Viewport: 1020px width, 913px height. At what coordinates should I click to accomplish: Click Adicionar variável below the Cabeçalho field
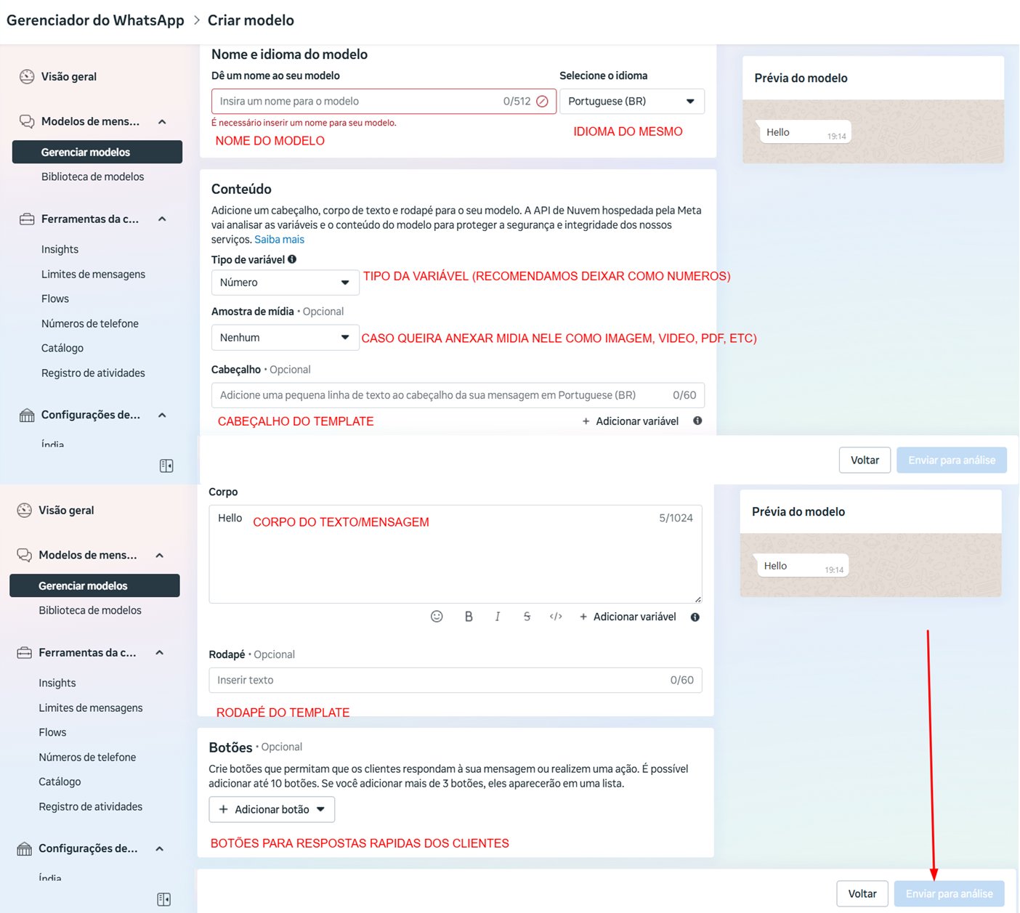631,421
